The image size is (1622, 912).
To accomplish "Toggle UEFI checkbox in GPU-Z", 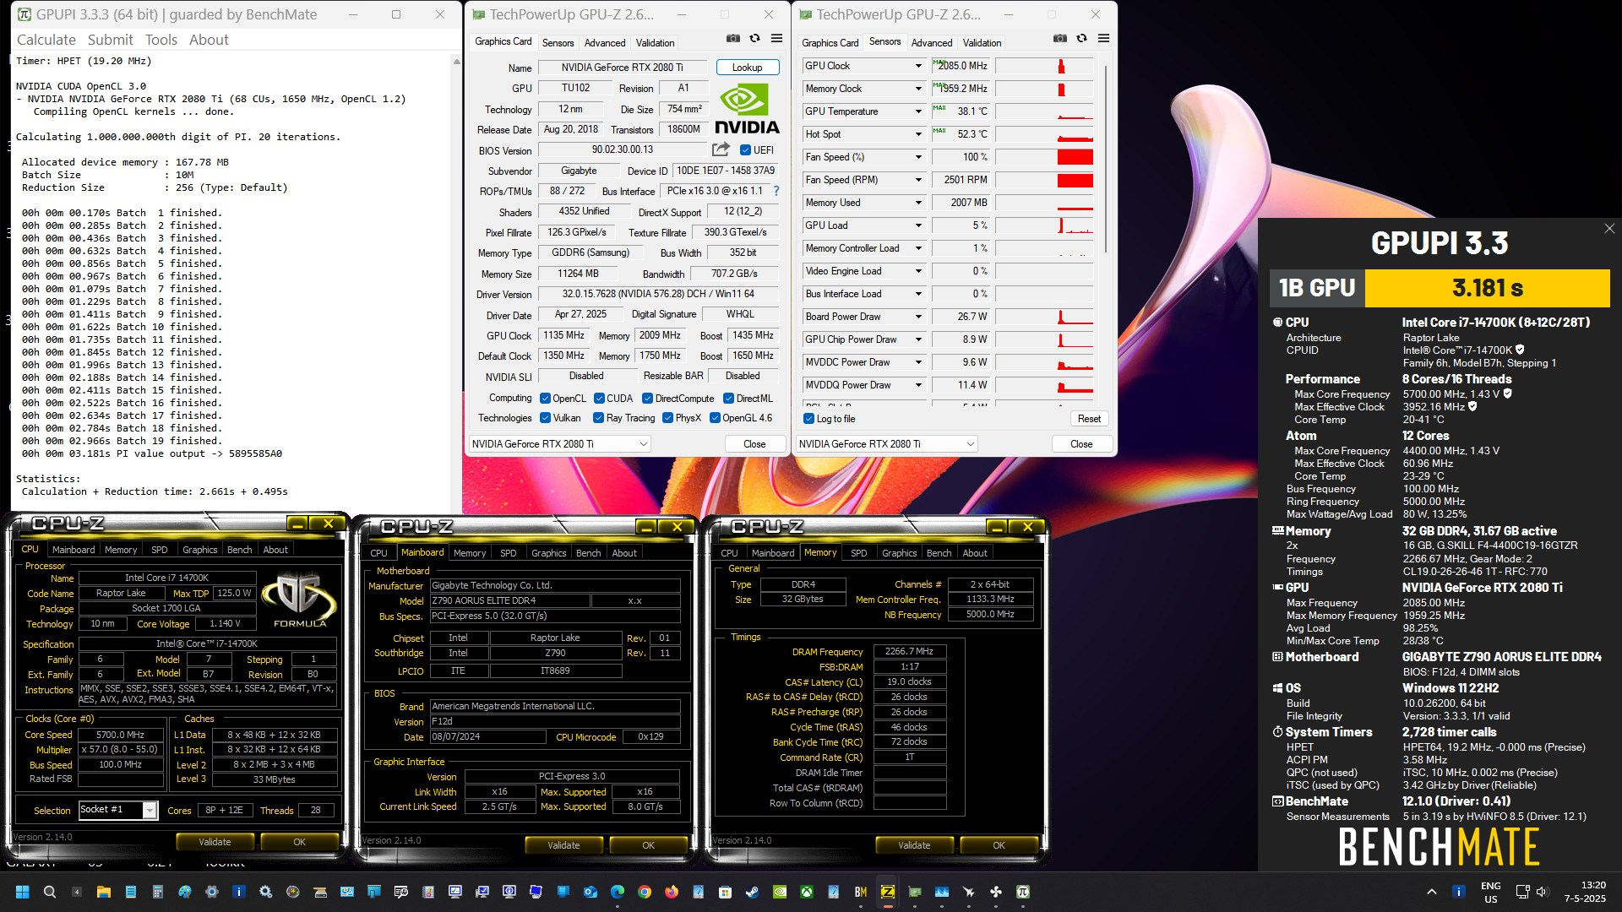I will pos(745,150).
